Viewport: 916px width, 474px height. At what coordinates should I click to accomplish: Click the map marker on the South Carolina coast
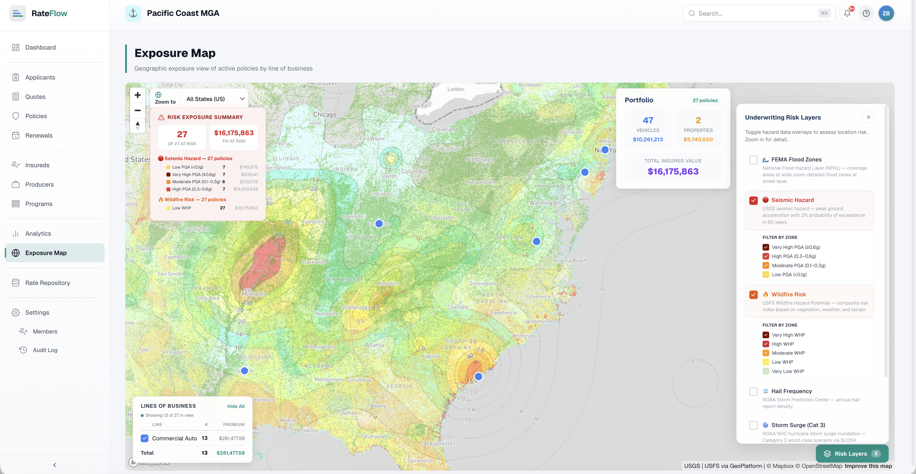[479, 376]
